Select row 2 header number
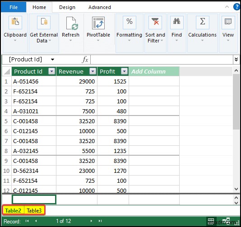Screen dimensions: 241x227 (x=6, y=92)
